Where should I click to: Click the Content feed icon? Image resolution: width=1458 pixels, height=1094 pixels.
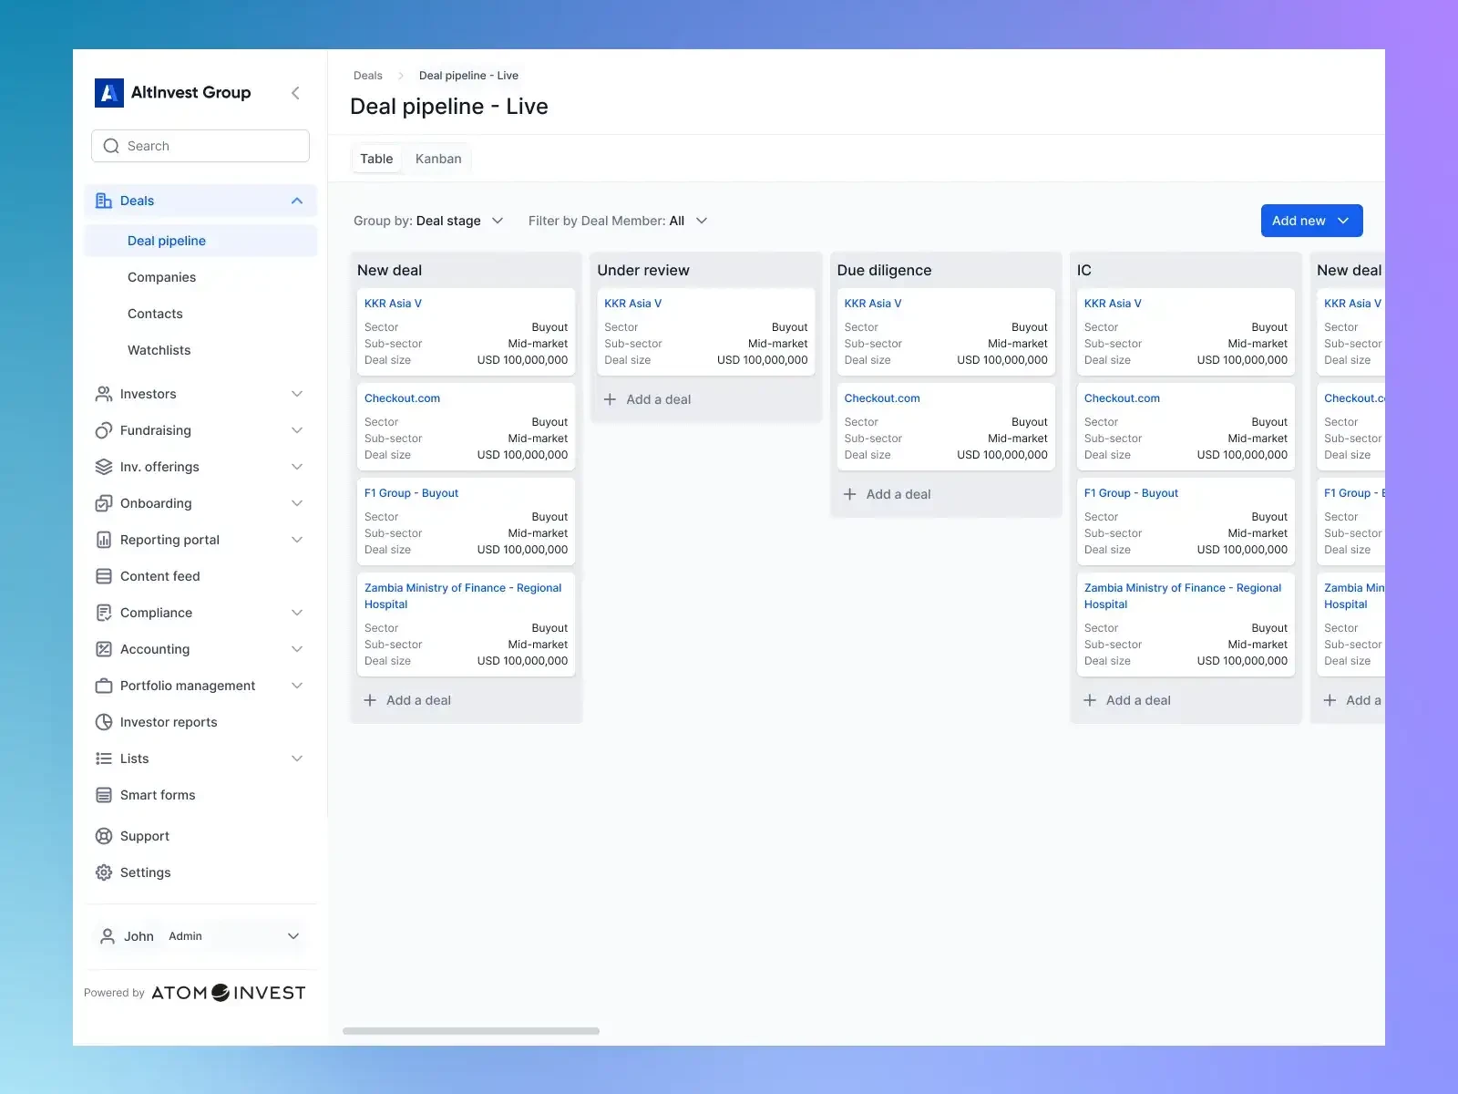(x=103, y=575)
